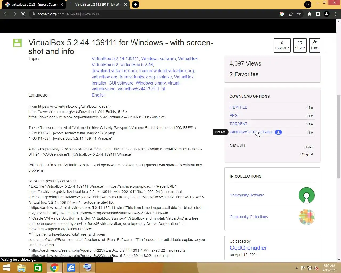The height and width of the screenshot is (273, 341).
Task: Click the muted volume tray icon
Action: click(316, 268)
